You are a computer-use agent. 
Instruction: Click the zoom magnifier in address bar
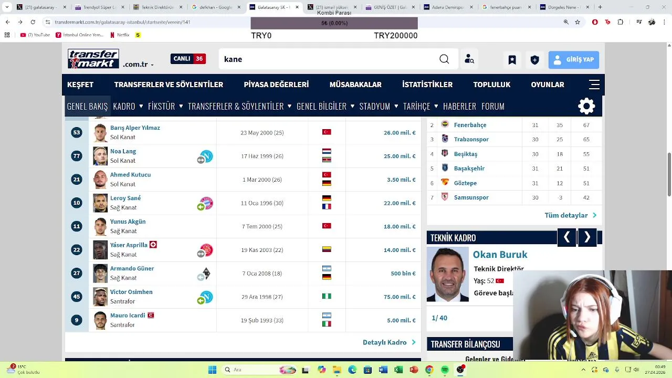pyautogui.click(x=566, y=22)
